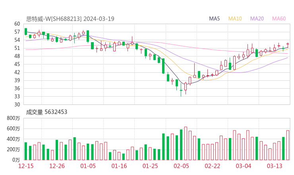294x175 pixels.
Task: Click the 03-13 date axis label
Action: (x=275, y=166)
